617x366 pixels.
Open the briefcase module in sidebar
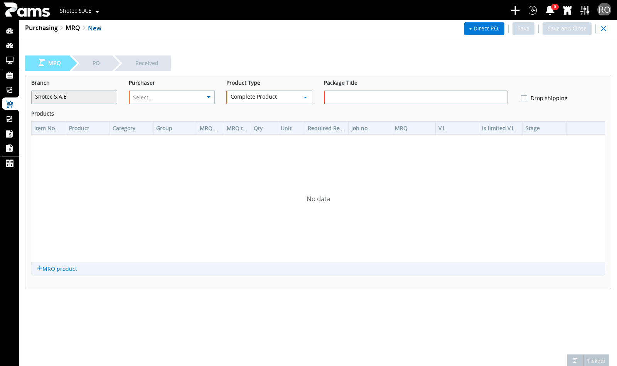point(10,75)
